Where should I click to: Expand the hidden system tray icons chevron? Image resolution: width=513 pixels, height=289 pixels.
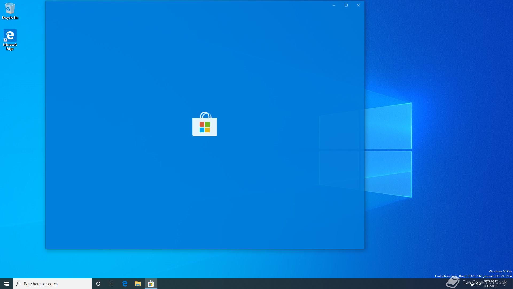[x=466, y=284]
